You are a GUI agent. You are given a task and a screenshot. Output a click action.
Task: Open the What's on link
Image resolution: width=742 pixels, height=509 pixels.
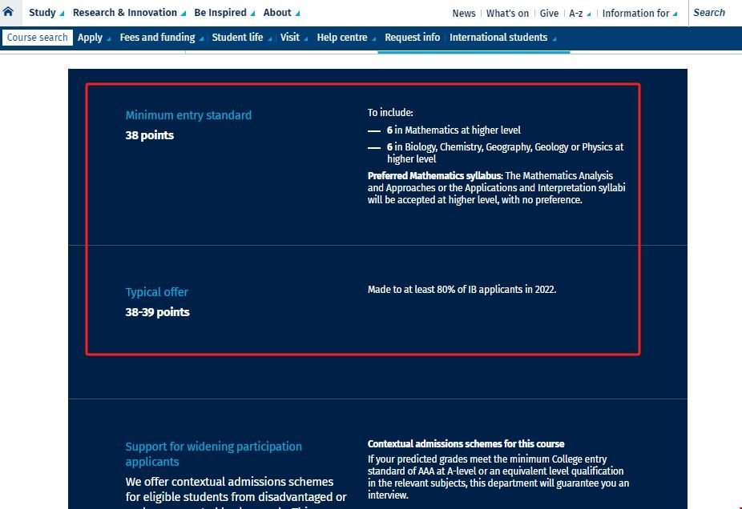pyautogui.click(x=507, y=14)
